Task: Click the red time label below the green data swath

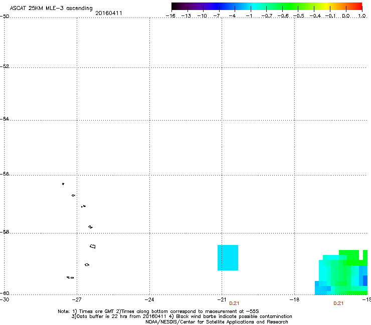Action: pyautogui.click(x=338, y=303)
